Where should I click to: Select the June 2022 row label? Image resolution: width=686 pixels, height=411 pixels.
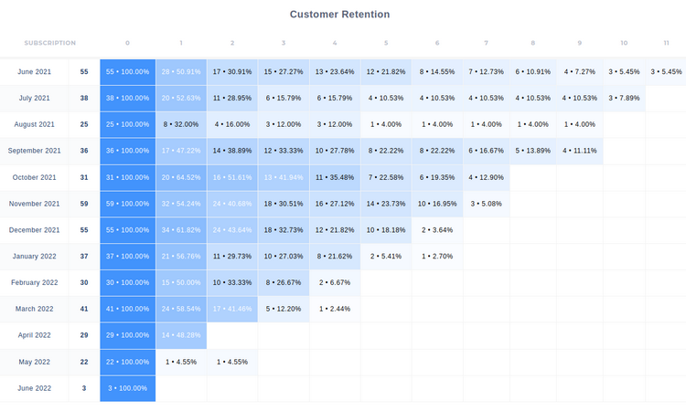[34, 388]
